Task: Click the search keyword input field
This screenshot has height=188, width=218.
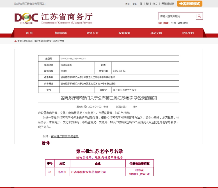Action: (177, 16)
